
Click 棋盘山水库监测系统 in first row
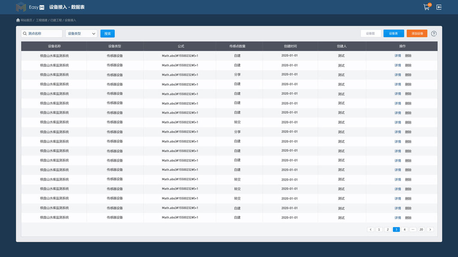point(55,56)
